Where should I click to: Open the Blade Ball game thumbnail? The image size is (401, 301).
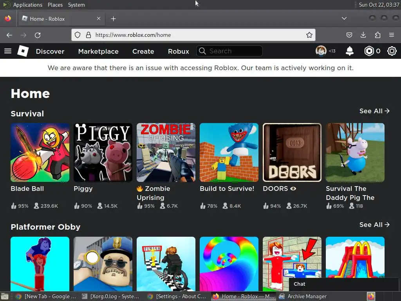click(x=40, y=152)
